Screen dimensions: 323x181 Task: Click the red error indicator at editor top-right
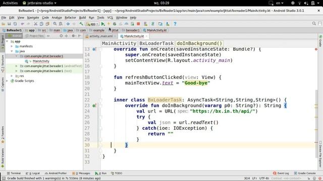(316, 49)
